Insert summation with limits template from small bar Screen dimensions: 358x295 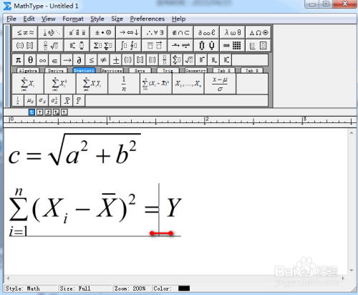point(177,60)
